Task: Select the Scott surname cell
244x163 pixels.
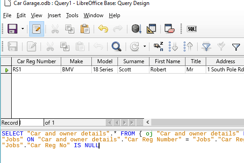Action: [134, 70]
